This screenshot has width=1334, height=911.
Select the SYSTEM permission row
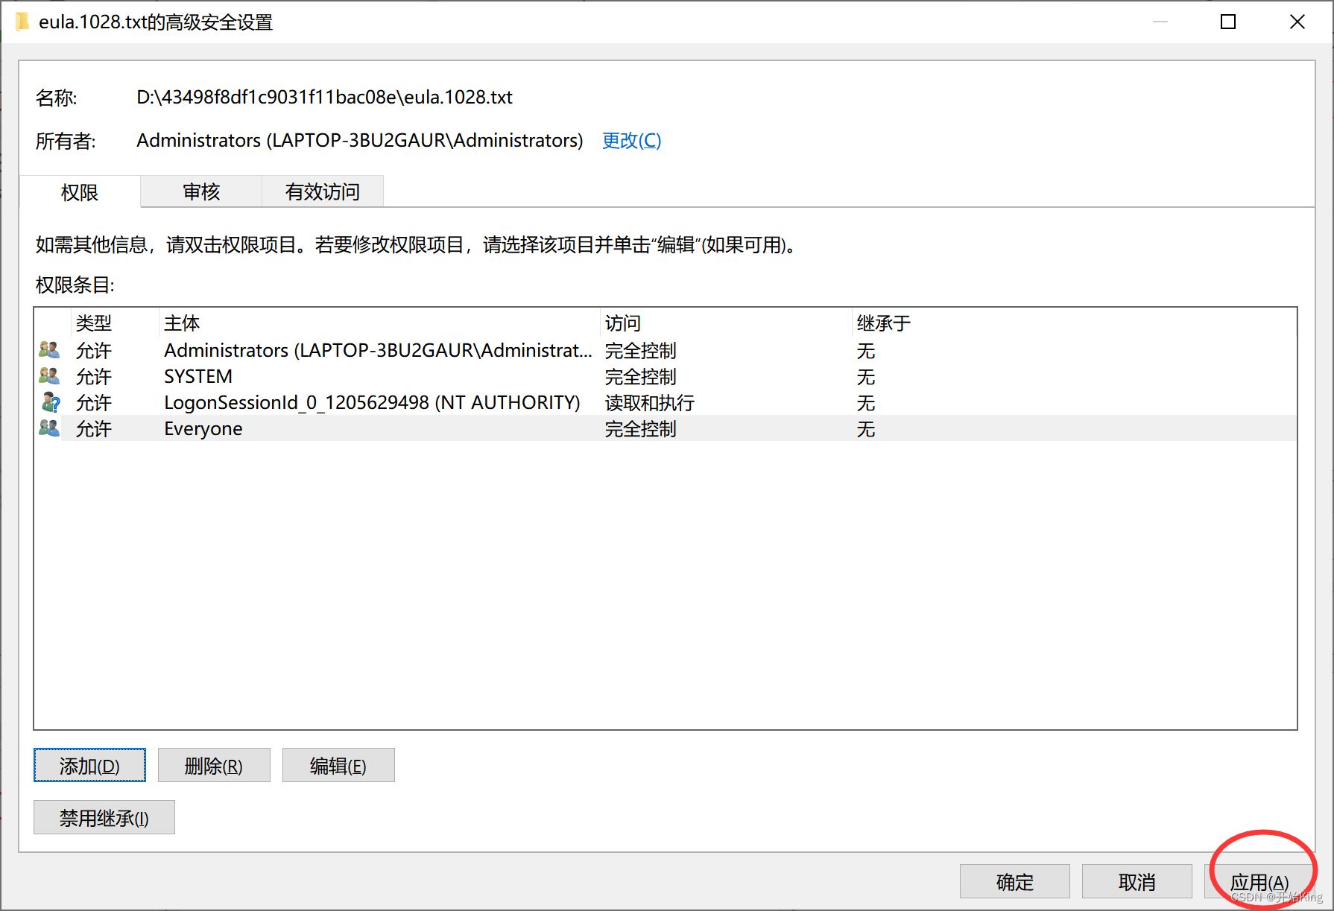click(666, 376)
